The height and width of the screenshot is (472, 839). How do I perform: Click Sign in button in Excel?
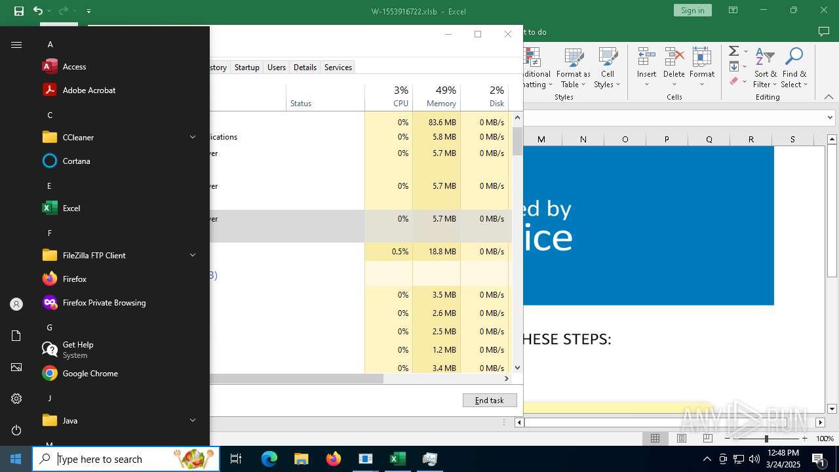coord(692,10)
